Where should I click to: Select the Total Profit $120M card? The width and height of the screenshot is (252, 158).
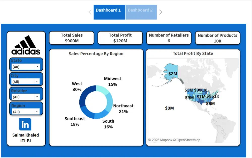pyautogui.click(x=120, y=38)
